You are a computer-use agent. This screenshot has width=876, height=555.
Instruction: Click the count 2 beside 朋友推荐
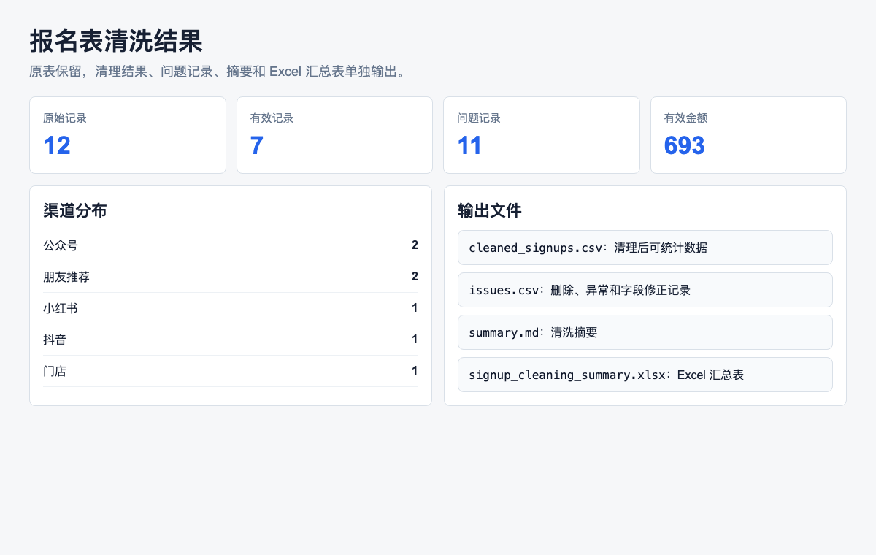click(415, 277)
